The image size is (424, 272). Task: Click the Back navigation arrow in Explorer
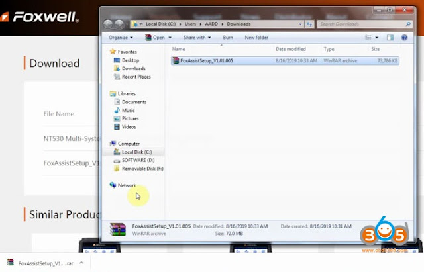108,24
